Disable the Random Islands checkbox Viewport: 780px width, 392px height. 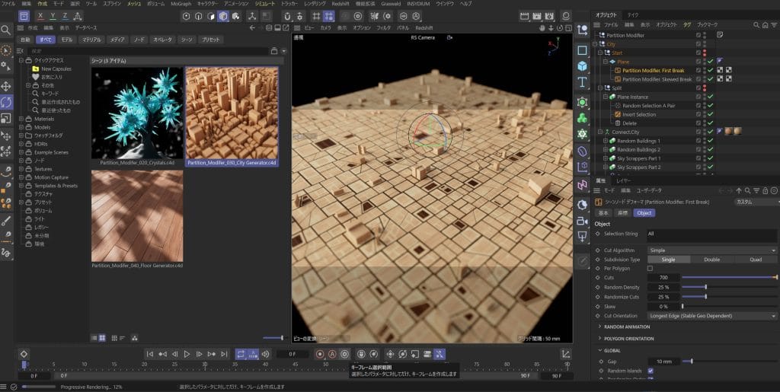pyautogui.click(x=650, y=371)
